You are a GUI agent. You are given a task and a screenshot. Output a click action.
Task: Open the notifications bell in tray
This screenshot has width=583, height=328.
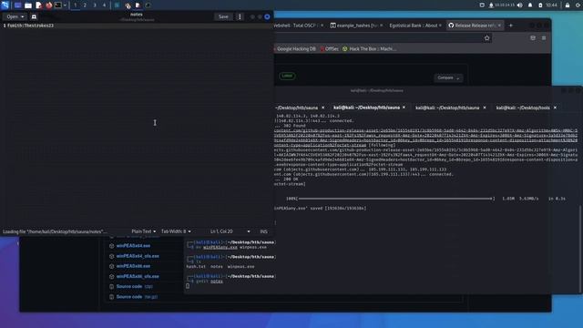pyautogui.click(x=530, y=5)
